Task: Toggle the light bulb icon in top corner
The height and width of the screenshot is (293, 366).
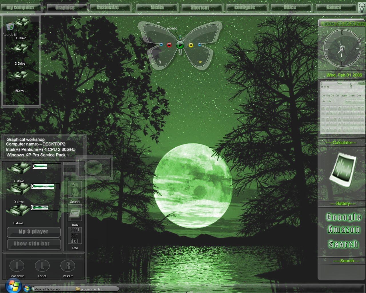Action: [361, 7]
